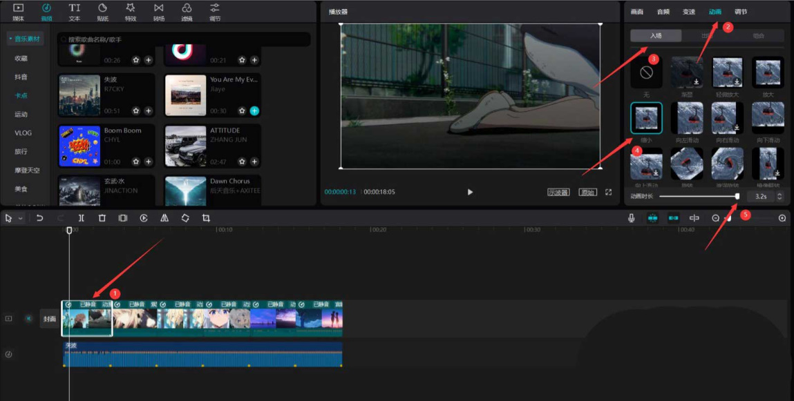Select the 入场 animation tab
The width and height of the screenshot is (794, 401).
[x=656, y=36]
